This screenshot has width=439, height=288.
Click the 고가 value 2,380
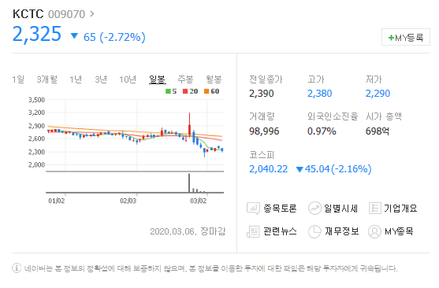(319, 94)
